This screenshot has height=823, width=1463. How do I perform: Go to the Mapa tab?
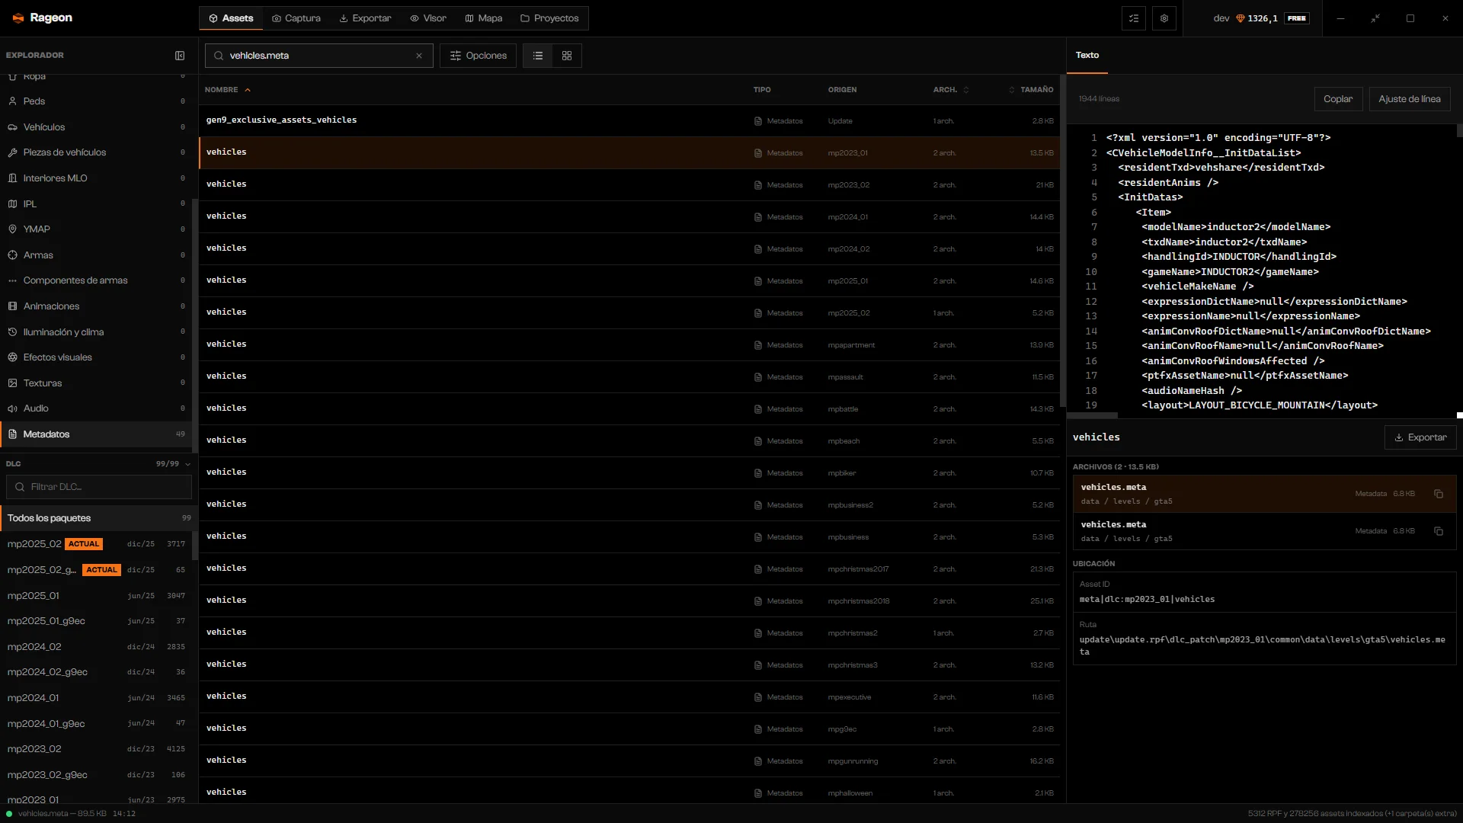(x=484, y=18)
